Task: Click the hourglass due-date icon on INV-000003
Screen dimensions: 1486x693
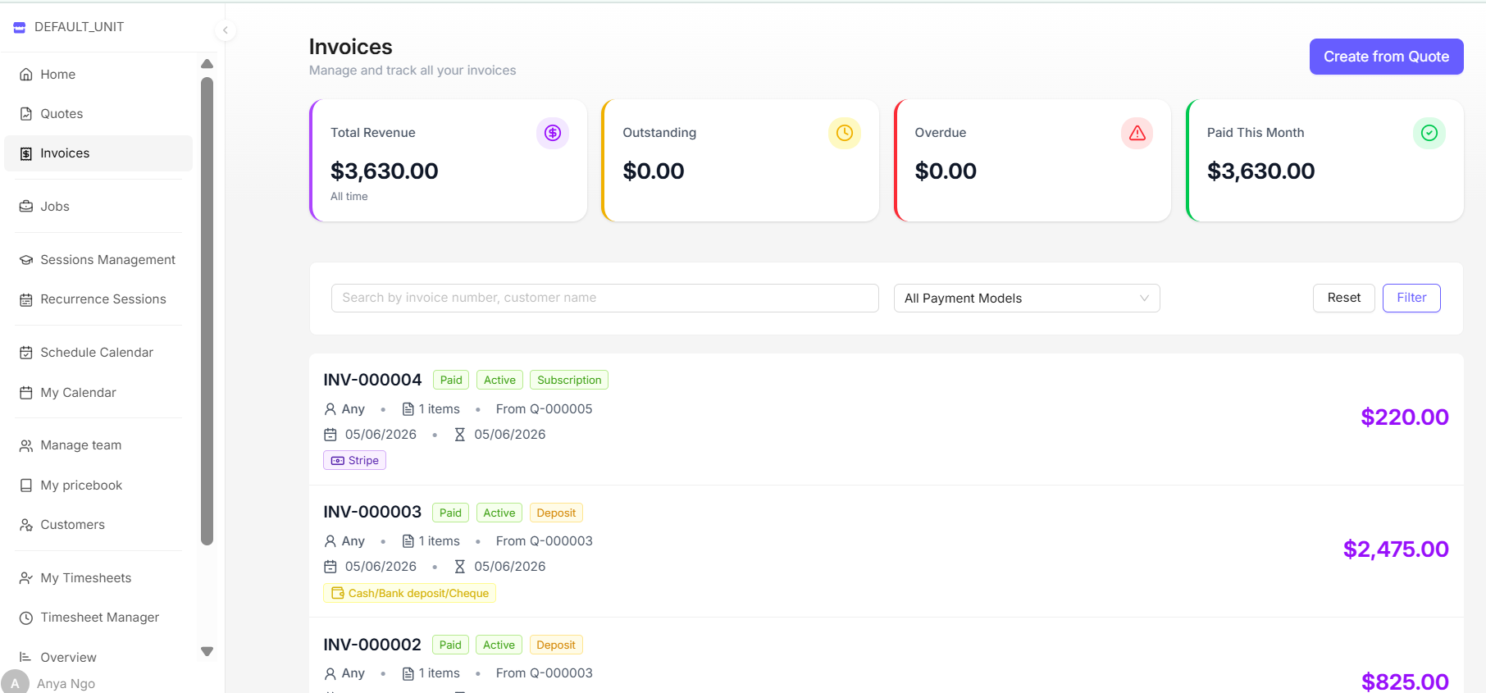Action: tap(460, 567)
